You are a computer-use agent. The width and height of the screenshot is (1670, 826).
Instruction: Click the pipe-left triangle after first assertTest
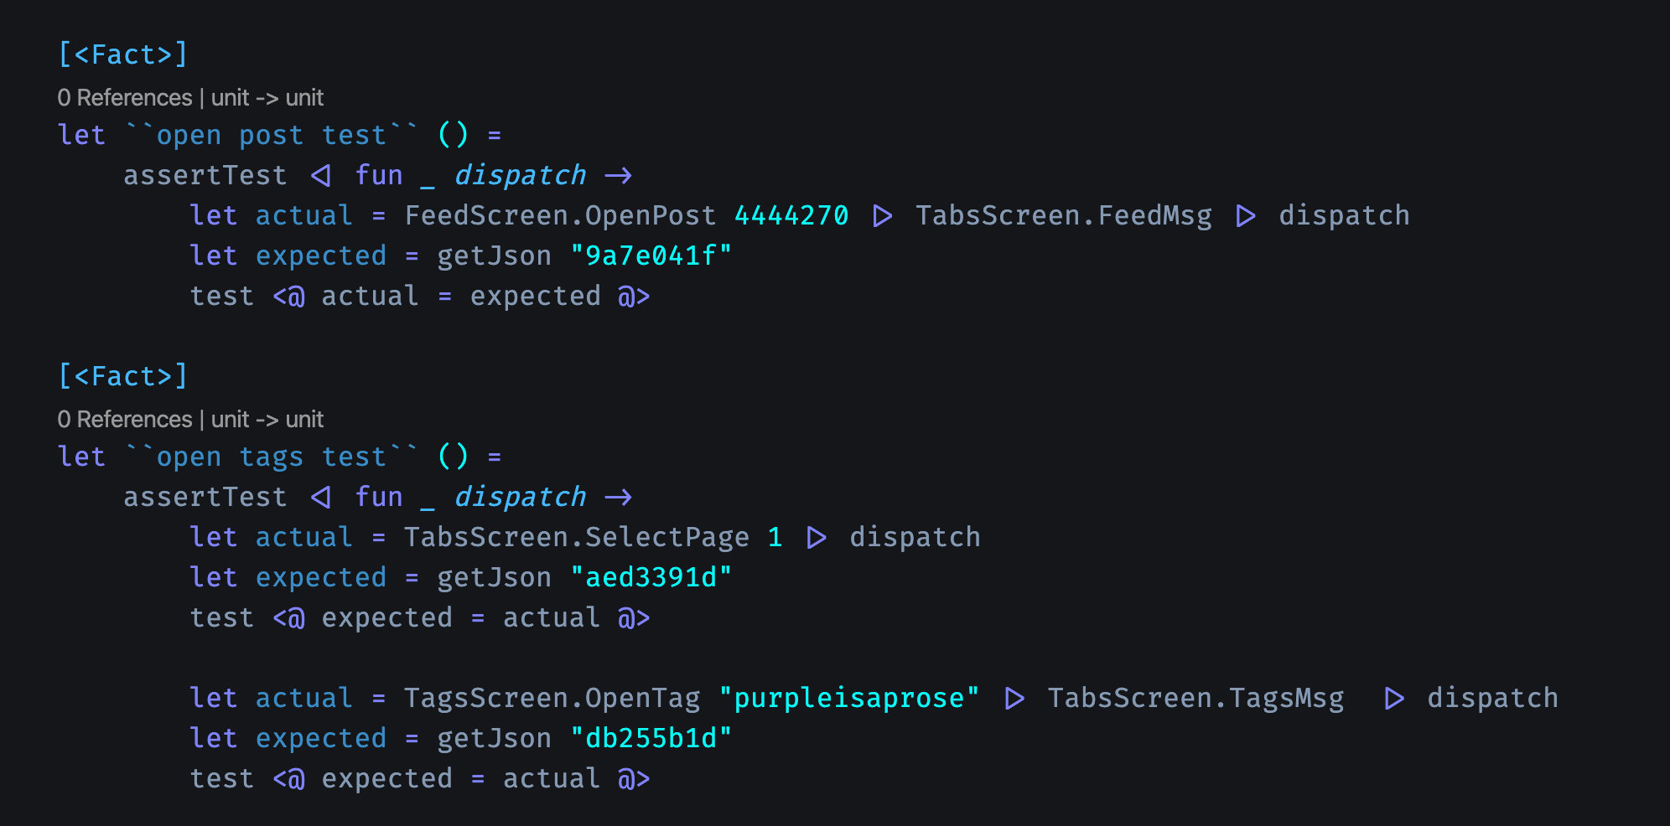click(321, 176)
